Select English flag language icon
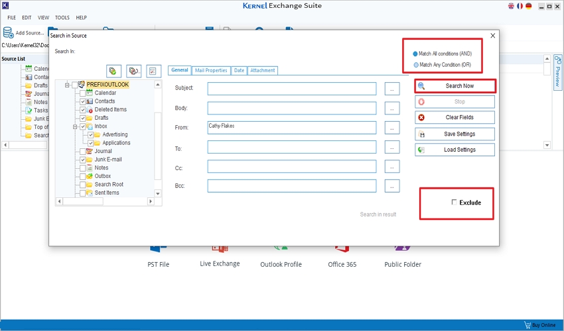 coord(511,6)
